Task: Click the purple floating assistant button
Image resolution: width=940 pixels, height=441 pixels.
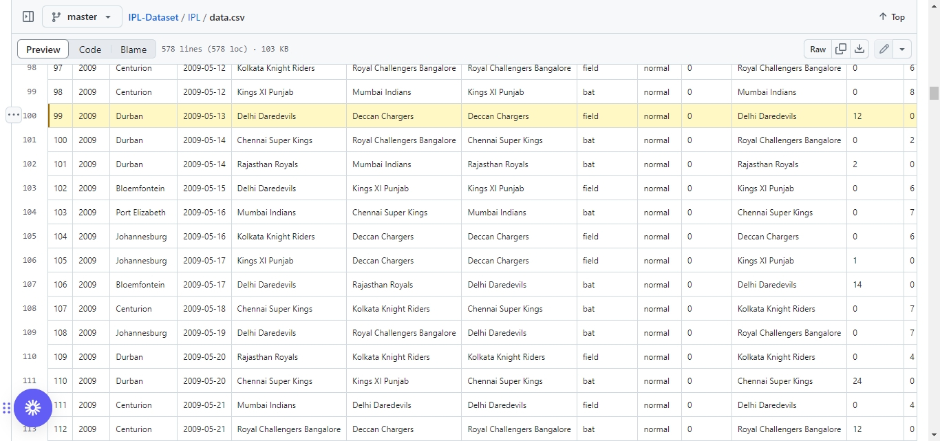Action: pyautogui.click(x=33, y=408)
